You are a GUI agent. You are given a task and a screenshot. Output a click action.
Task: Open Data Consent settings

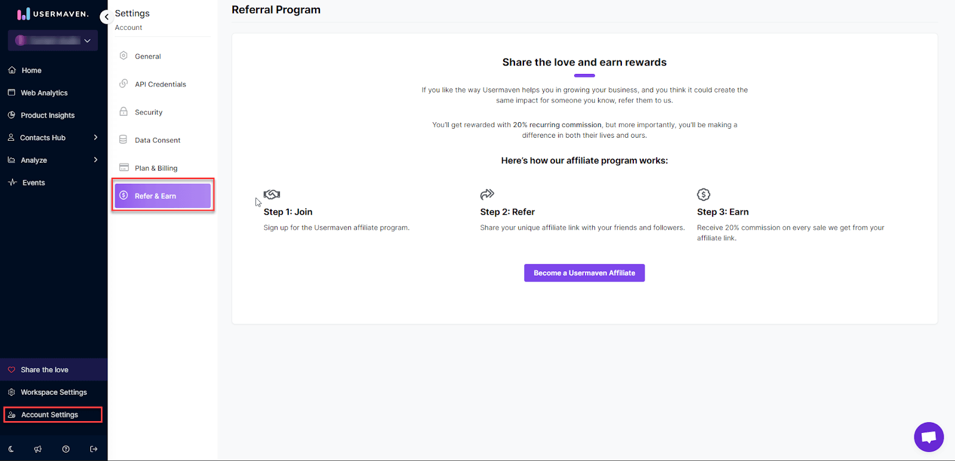(x=157, y=140)
